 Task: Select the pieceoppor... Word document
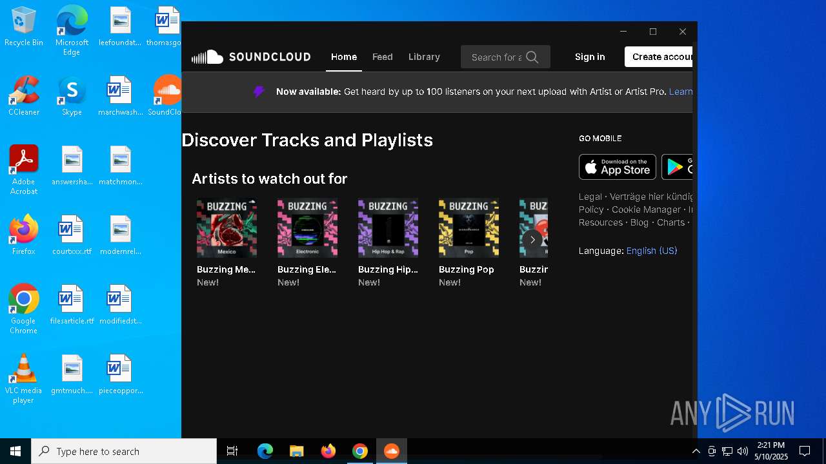[x=120, y=374]
